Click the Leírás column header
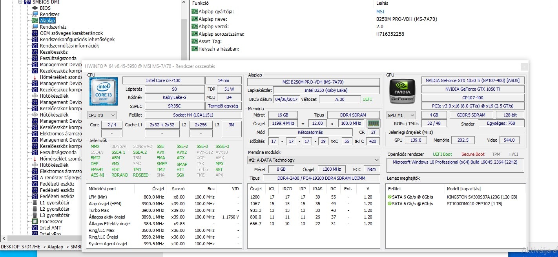This screenshot has height=257, width=558. tap(382, 3)
